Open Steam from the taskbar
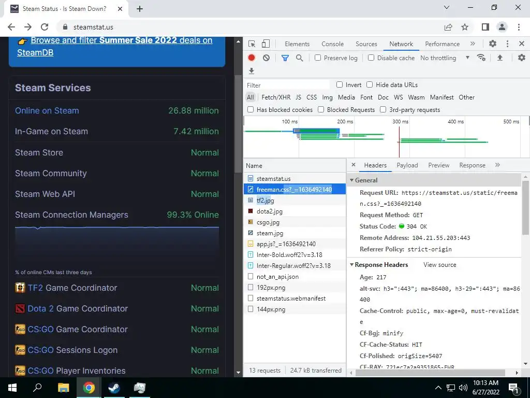Screen dimensions: 530x398 click(114, 388)
